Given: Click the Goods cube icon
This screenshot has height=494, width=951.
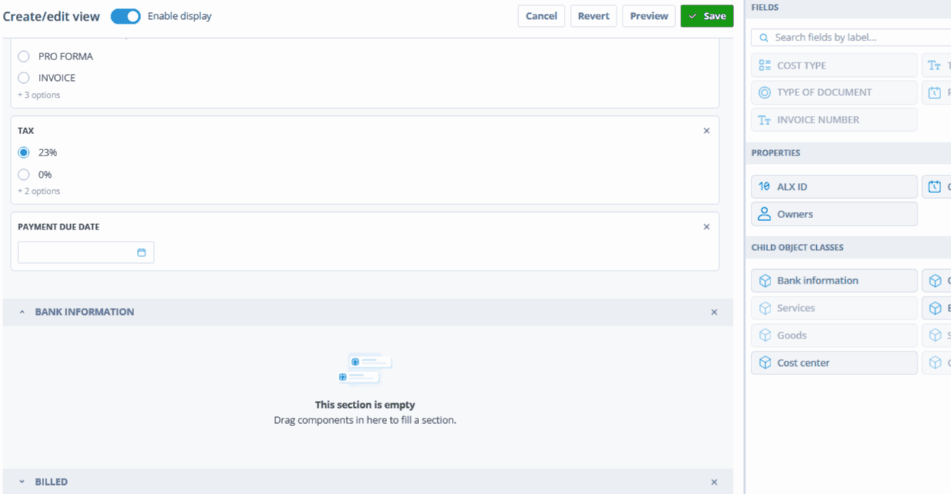Looking at the screenshot, I should pyautogui.click(x=765, y=335).
